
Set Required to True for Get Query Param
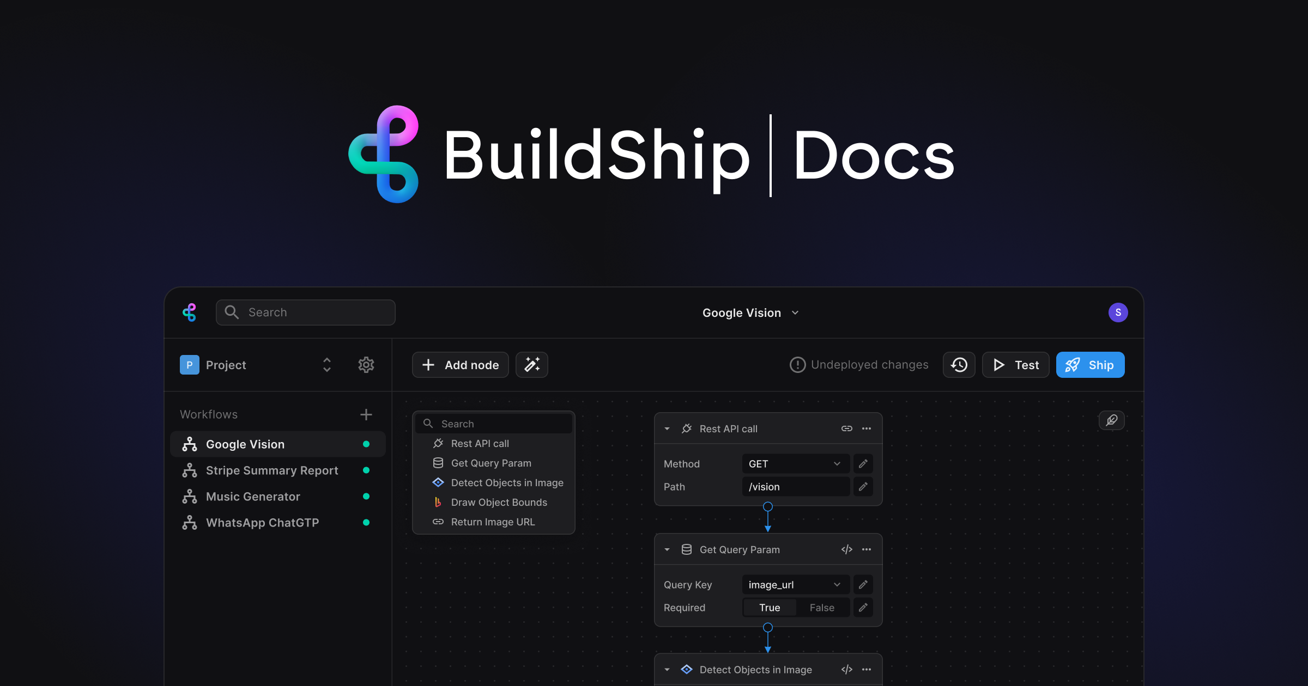click(768, 607)
